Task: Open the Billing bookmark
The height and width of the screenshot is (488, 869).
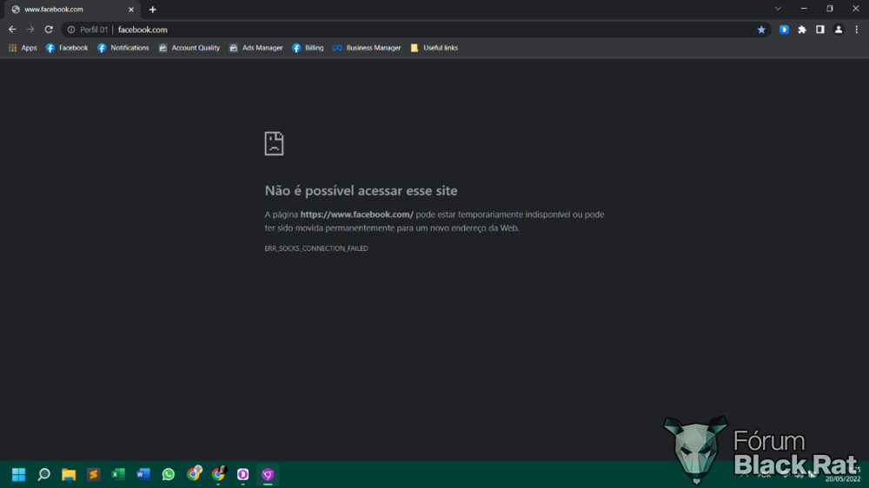Action: [x=308, y=48]
